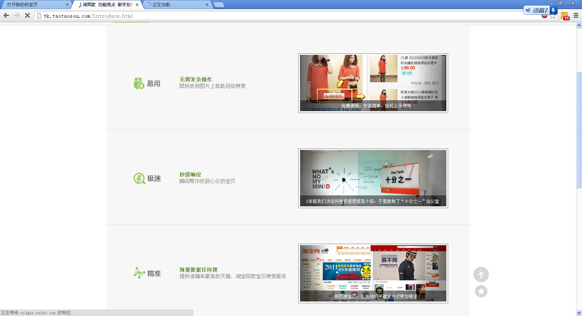Open the 十分之一 meeting room image
This screenshot has width=582, height=316.
(373, 178)
